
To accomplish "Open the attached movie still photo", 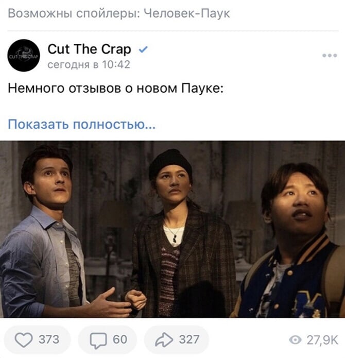I will 173,229.
